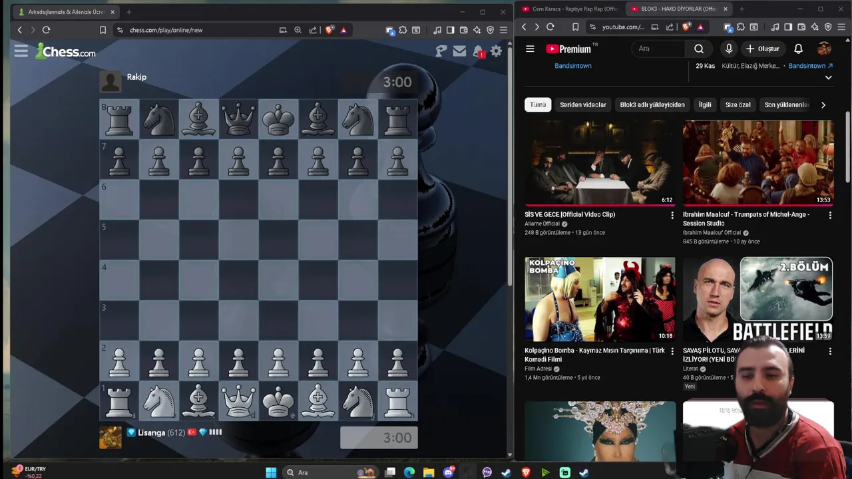This screenshot has height=479, width=852.
Task: Click the Chess.com logo
Action: coord(66,51)
